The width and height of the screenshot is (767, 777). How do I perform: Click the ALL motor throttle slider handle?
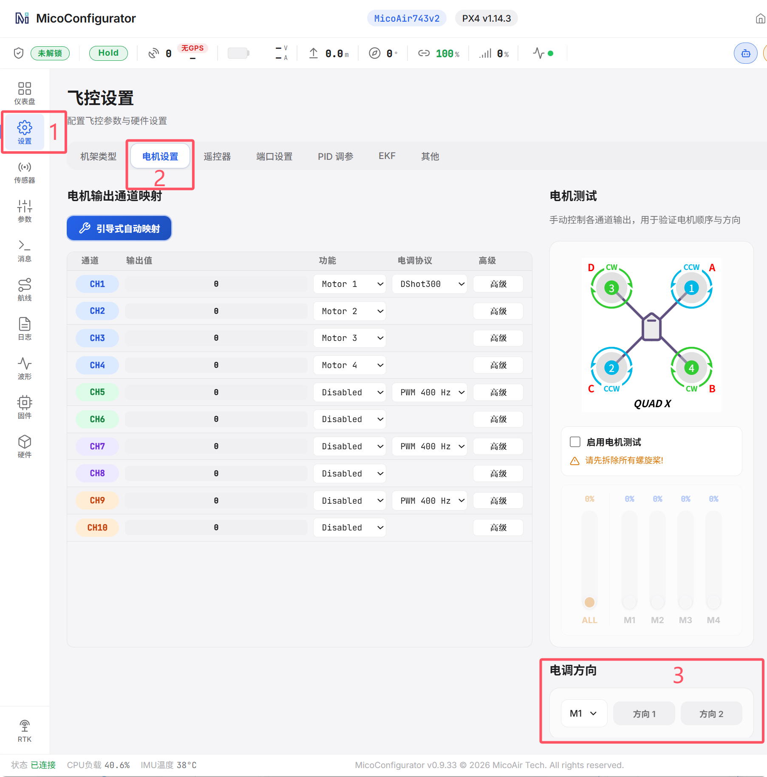(589, 602)
